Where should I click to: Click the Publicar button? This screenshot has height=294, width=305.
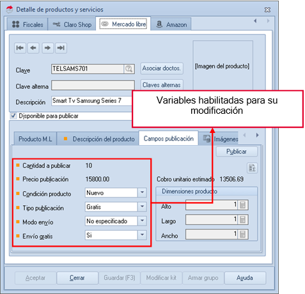[237, 151]
